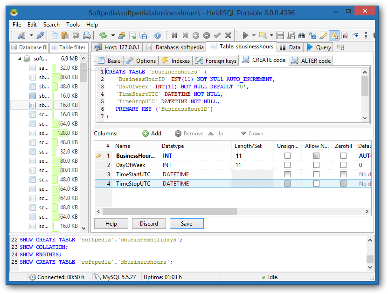
Task: Click the Discard button
Action: (149, 224)
